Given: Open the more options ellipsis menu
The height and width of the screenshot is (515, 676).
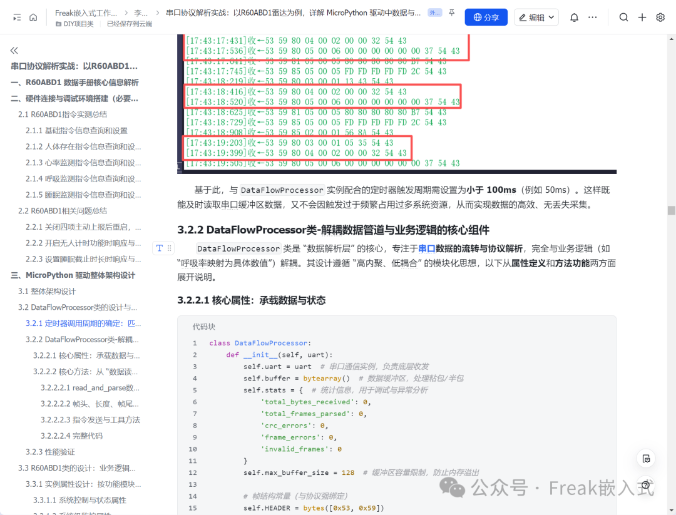Looking at the screenshot, I should click(x=593, y=18).
